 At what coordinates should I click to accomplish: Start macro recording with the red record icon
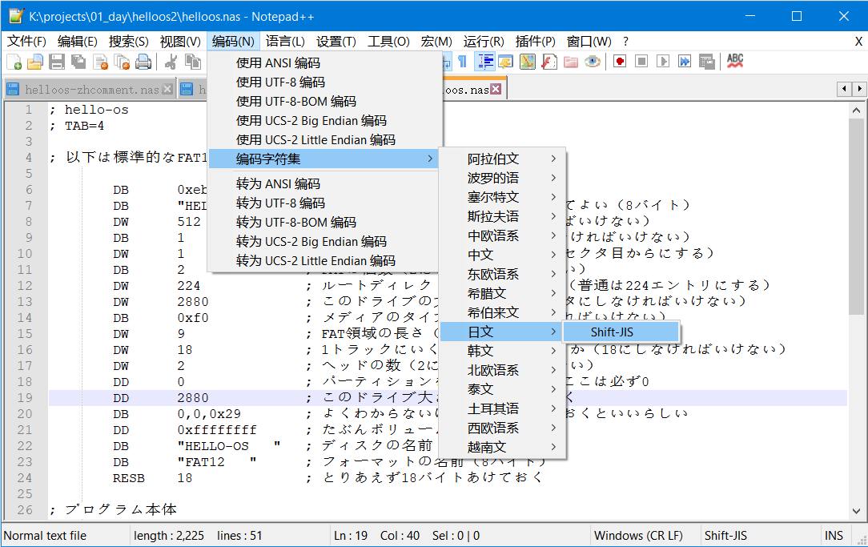620,62
